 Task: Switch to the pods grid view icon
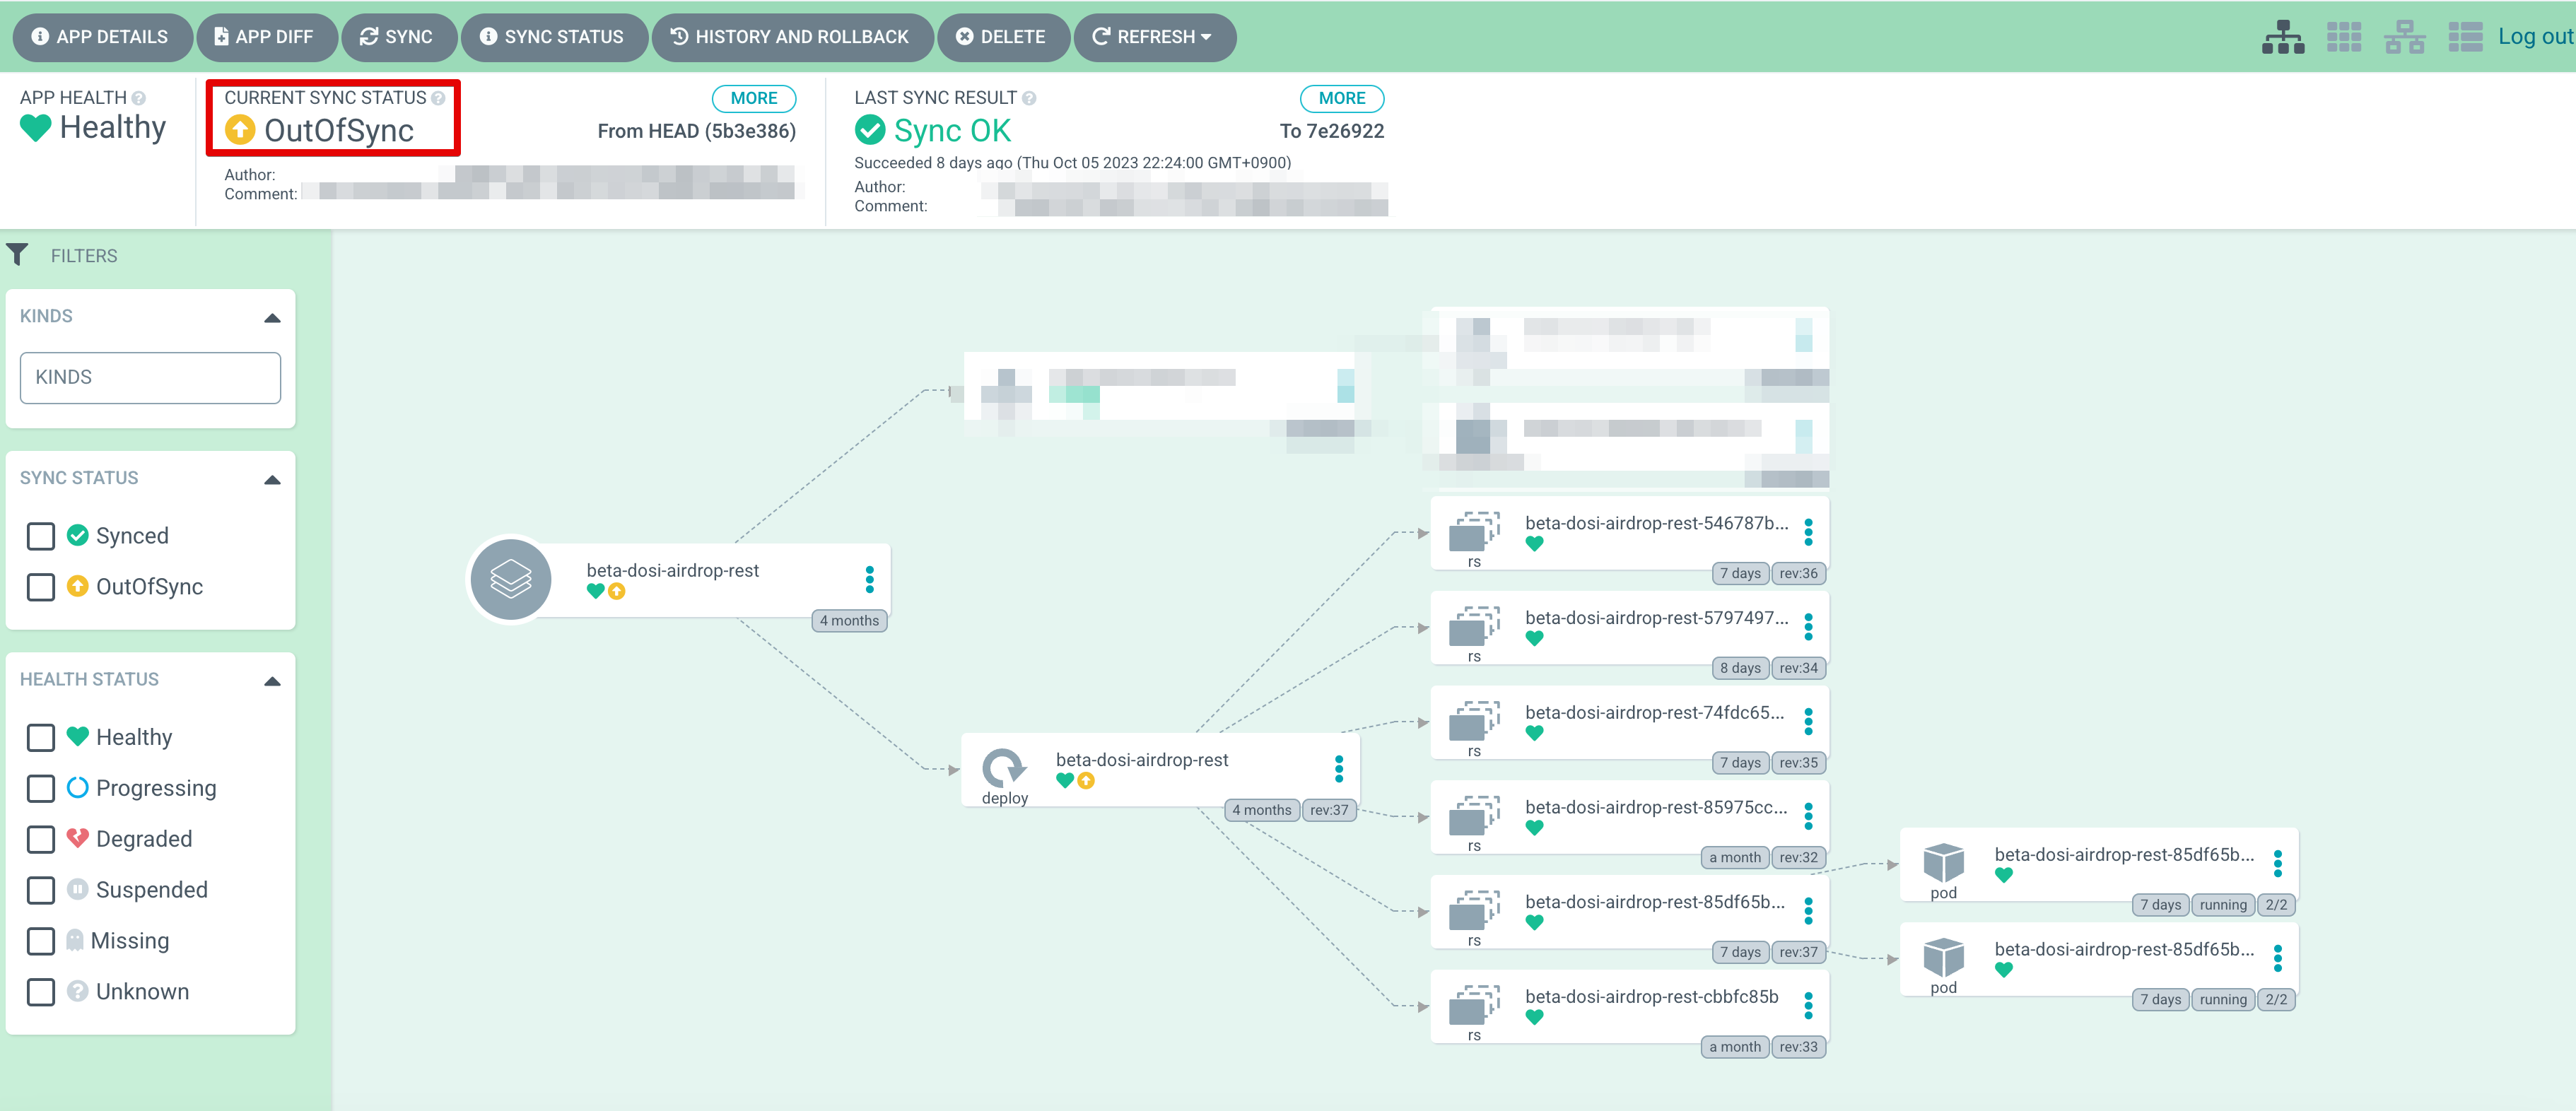coord(2344,37)
